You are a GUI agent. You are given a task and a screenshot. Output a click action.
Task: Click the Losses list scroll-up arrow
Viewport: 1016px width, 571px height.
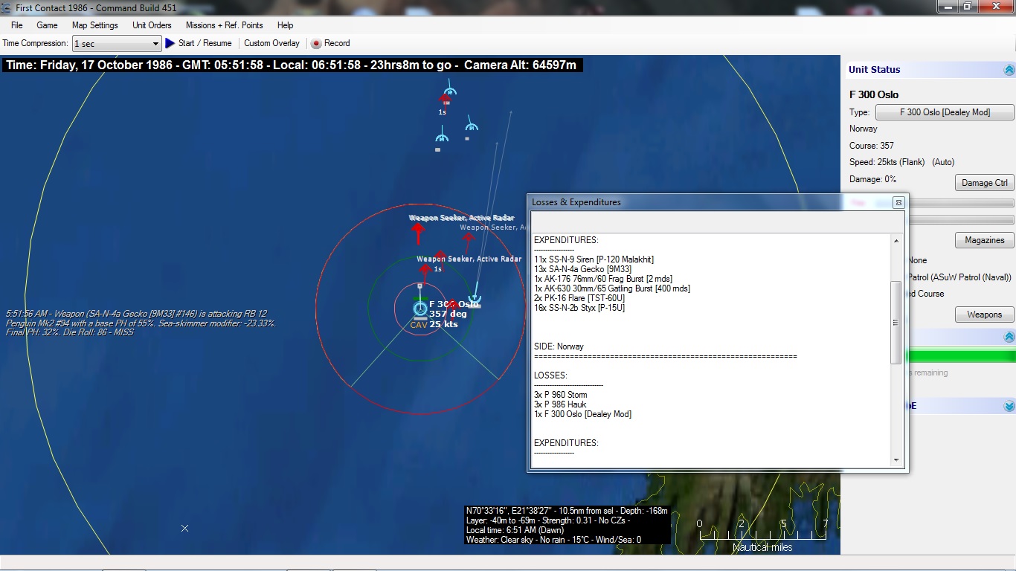coord(896,241)
